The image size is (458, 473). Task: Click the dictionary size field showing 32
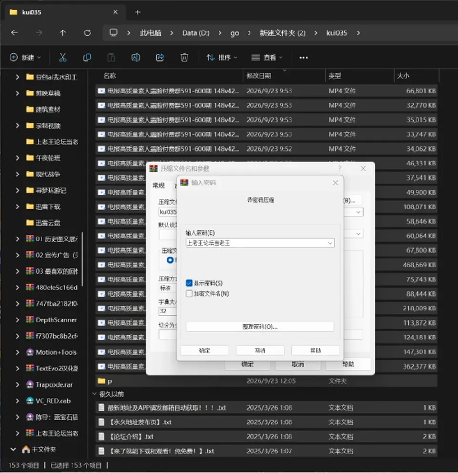167,311
